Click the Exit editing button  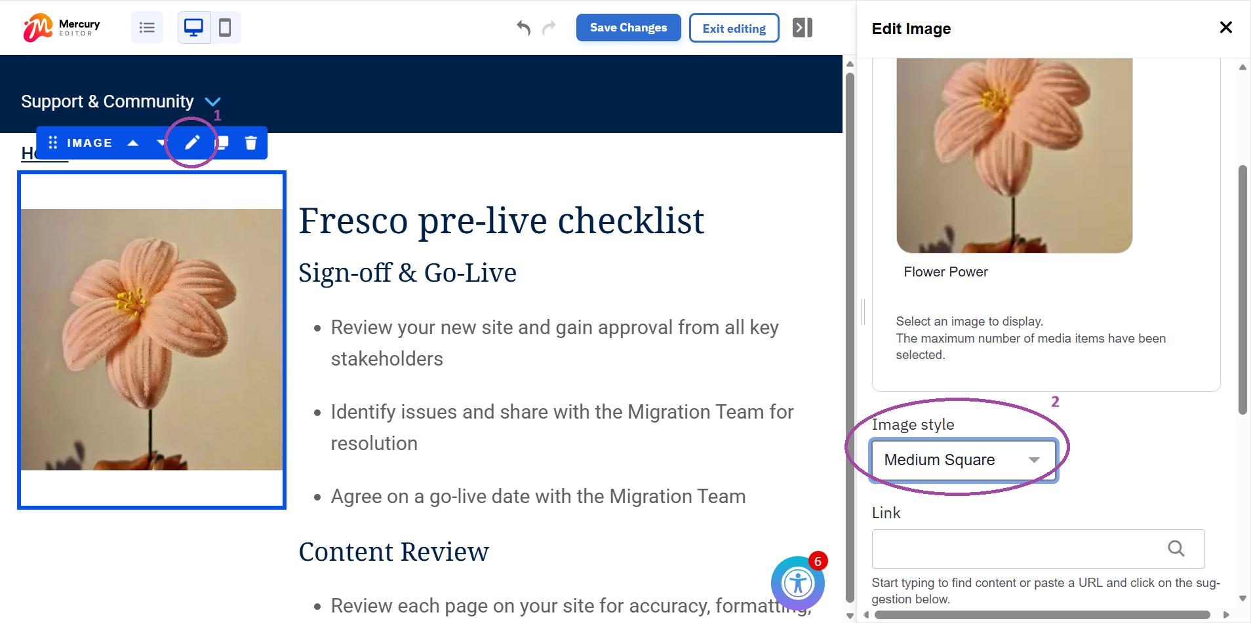coord(734,28)
